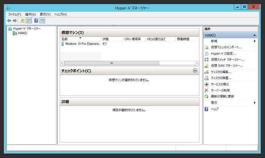Click サービスの停止 action text
Screen dimensions: 265x158
(220, 84)
